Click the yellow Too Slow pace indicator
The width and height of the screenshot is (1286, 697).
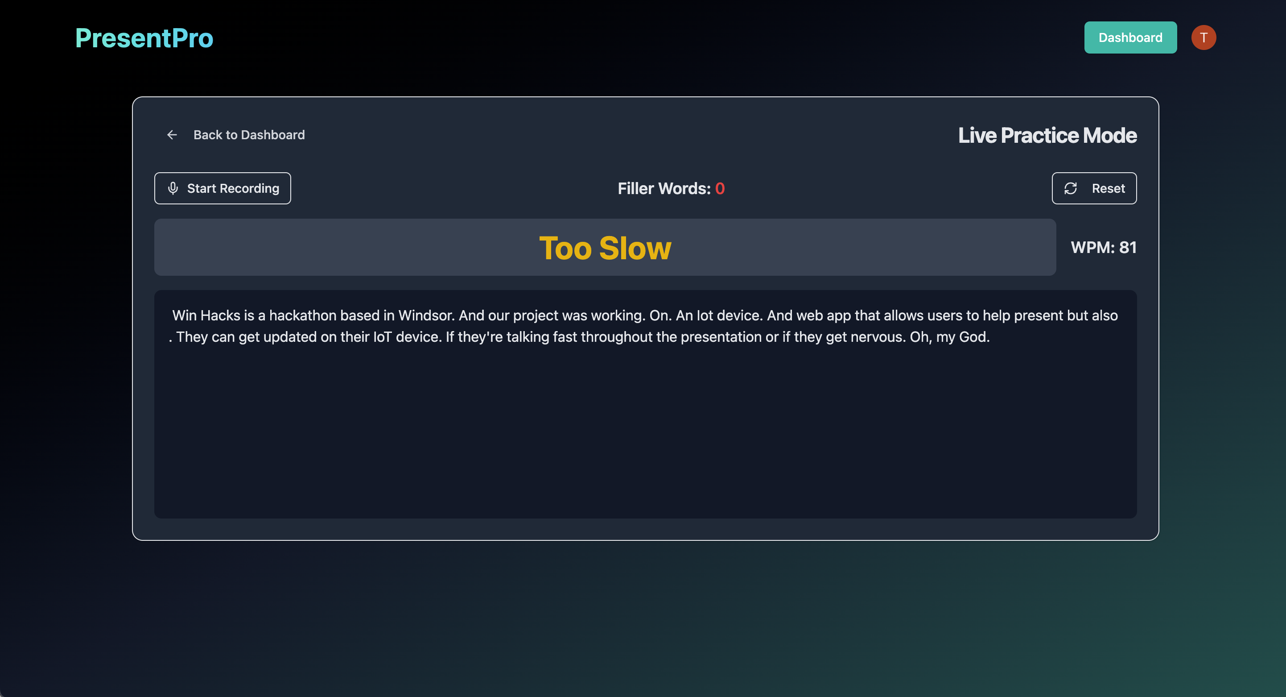(x=605, y=248)
